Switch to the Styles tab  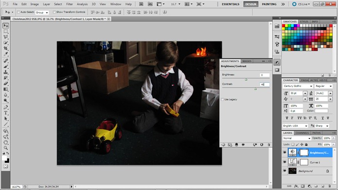click(x=304, y=21)
